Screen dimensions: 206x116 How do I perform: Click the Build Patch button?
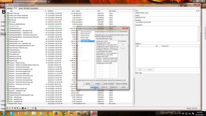(x=94, y=87)
